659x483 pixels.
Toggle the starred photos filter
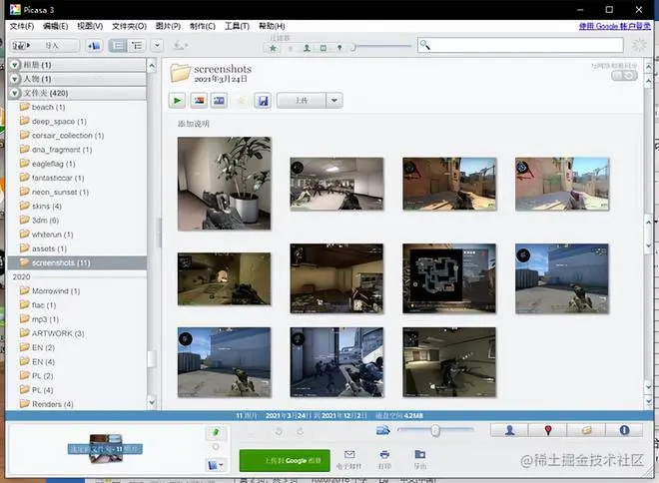(273, 48)
